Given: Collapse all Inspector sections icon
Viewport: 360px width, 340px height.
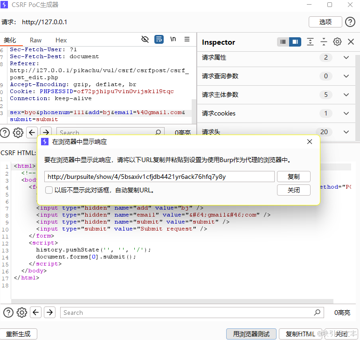Looking at the screenshot, I should click(x=324, y=42).
